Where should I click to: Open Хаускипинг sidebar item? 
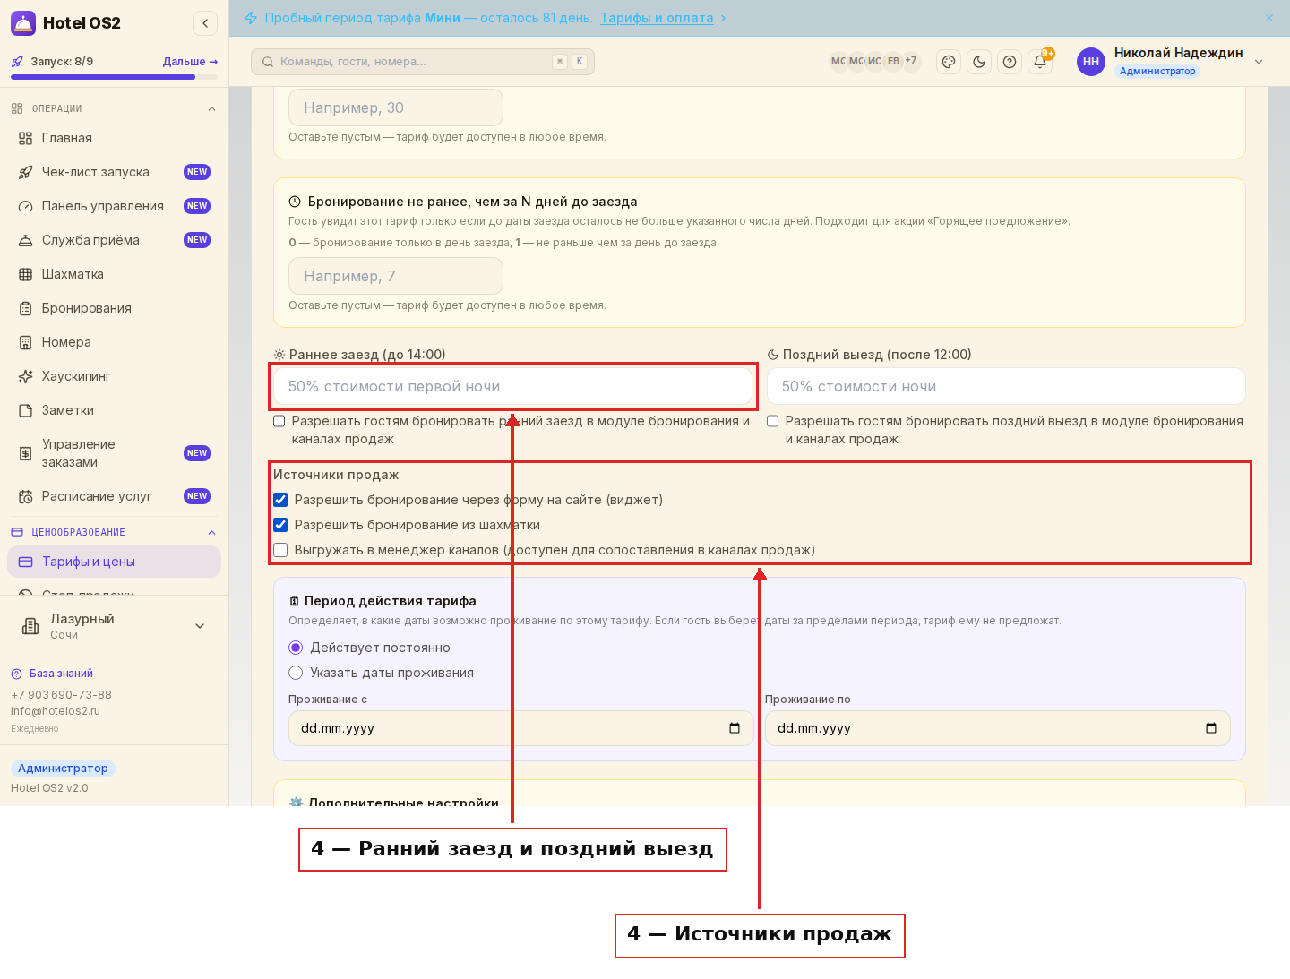(x=114, y=376)
